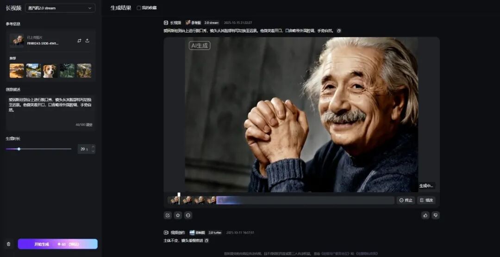Decrease duration with the stepper down arrow
The image size is (500, 257).
93,151
